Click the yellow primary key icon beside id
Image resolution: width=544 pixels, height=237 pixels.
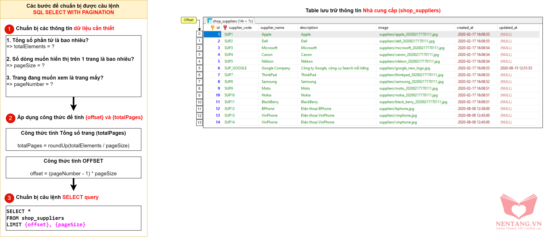point(212,28)
